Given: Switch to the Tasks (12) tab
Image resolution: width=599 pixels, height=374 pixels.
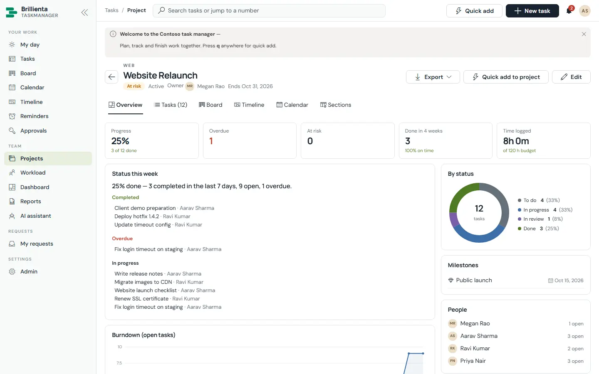Looking at the screenshot, I should [171, 105].
